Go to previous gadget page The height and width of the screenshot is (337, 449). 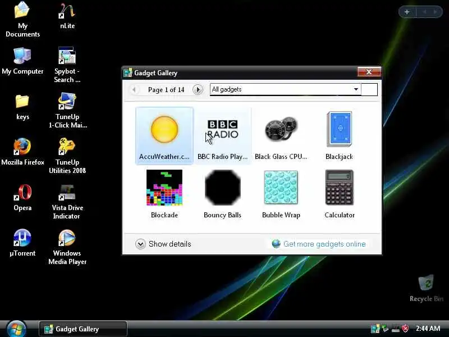(x=134, y=90)
